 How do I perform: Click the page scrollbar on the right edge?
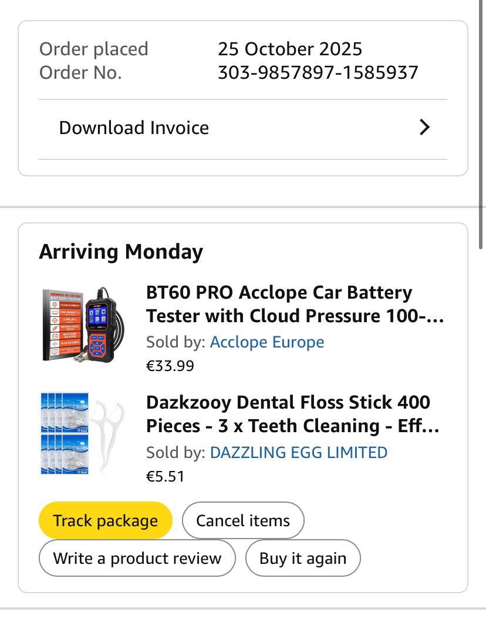point(481,118)
